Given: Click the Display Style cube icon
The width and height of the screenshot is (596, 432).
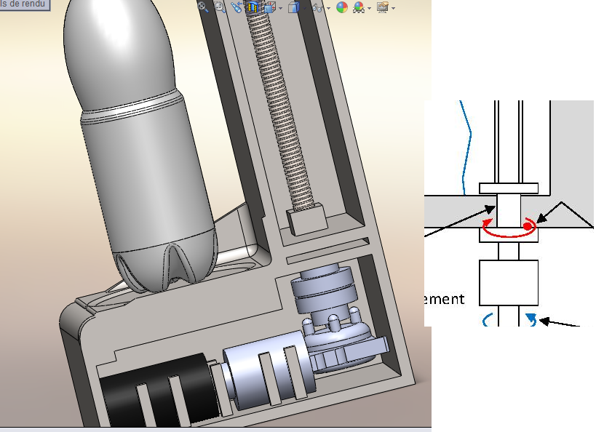Looking at the screenshot, I should click(x=293, y=7).
